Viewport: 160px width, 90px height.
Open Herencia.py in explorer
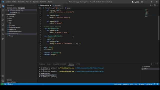[12, 29]
